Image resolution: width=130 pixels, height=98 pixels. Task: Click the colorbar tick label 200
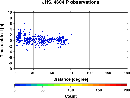pos(127,90)
